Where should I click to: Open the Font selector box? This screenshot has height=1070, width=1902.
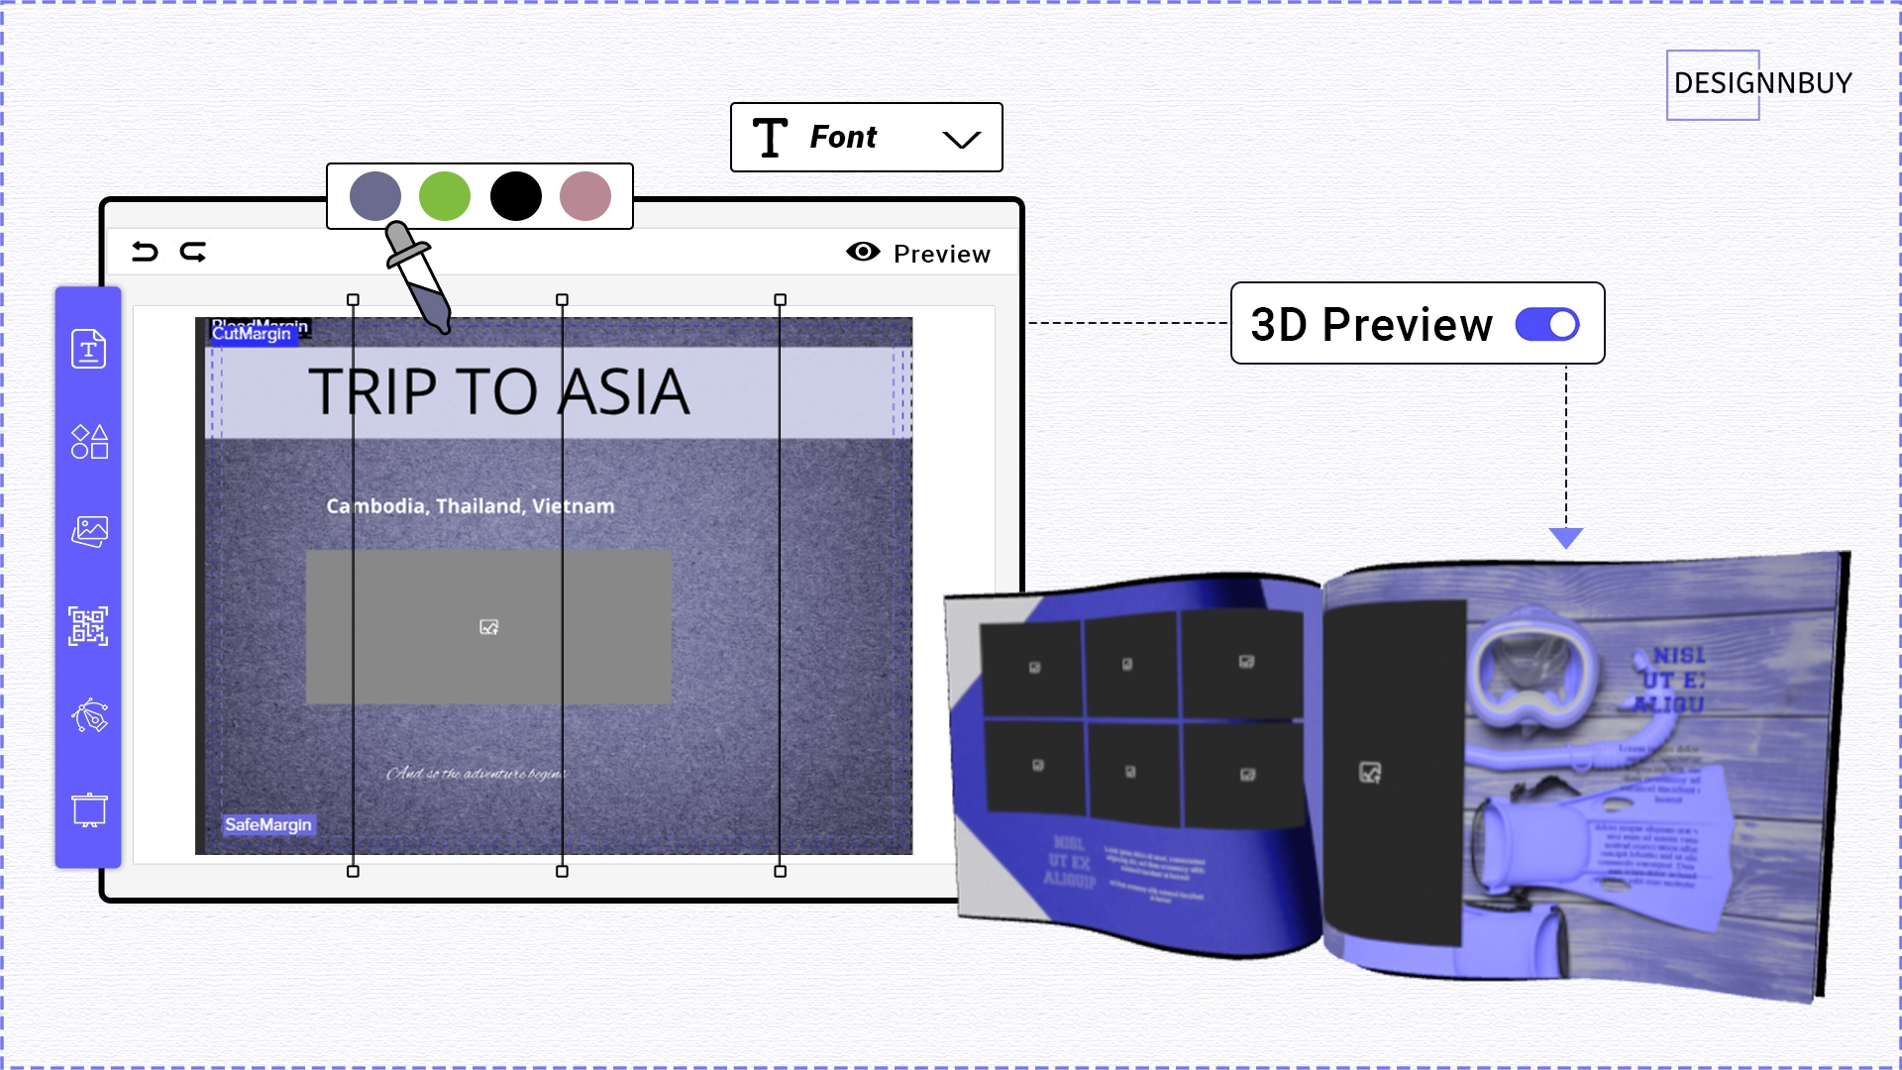click(867, 138)
